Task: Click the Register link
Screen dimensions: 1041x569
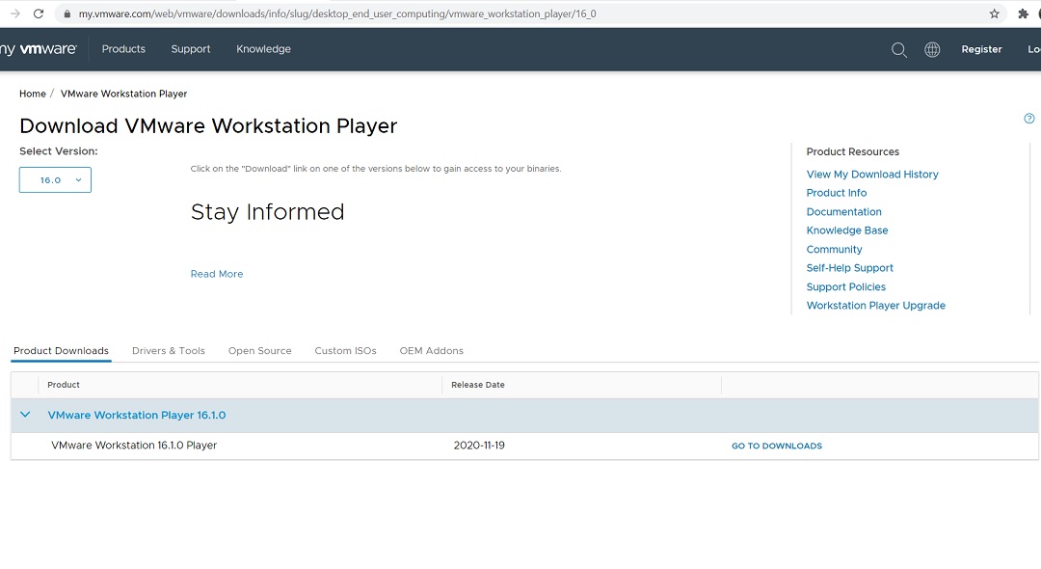Action: coord(981,49)
